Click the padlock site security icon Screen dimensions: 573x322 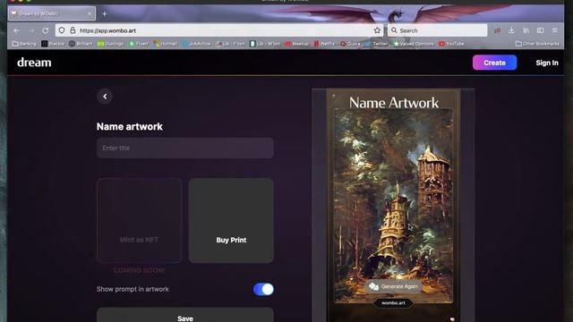73,30
